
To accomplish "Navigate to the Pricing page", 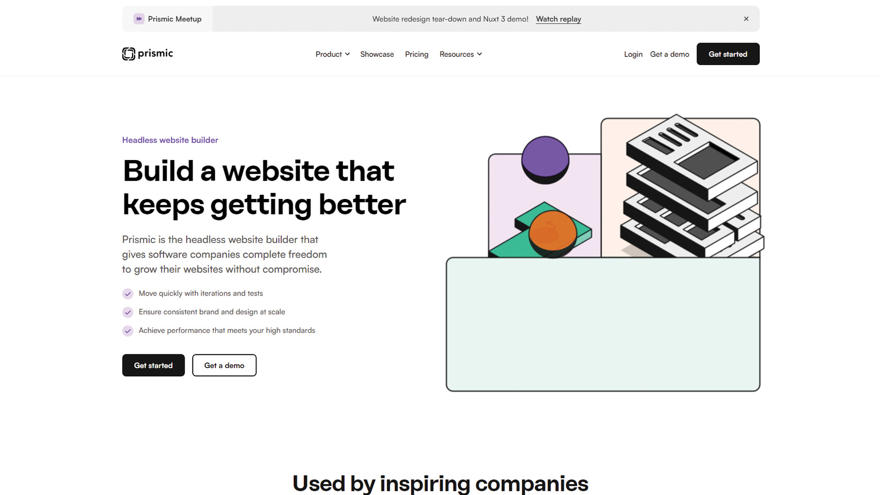I will pyautogui.click(x=416, y=54).
